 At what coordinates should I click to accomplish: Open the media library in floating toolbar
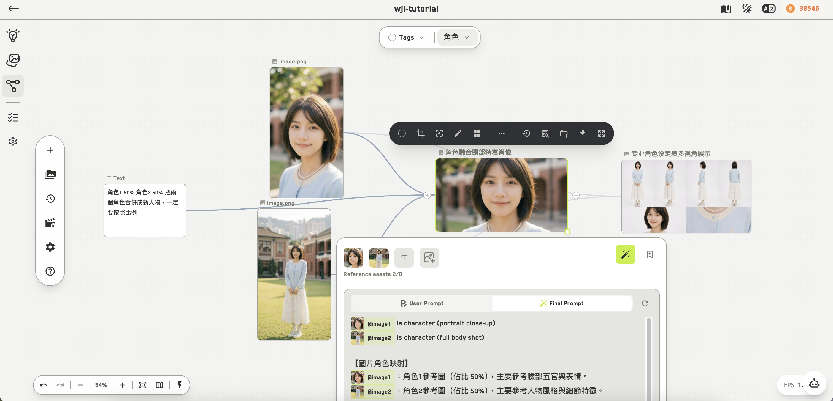click(x=50, y=174)
